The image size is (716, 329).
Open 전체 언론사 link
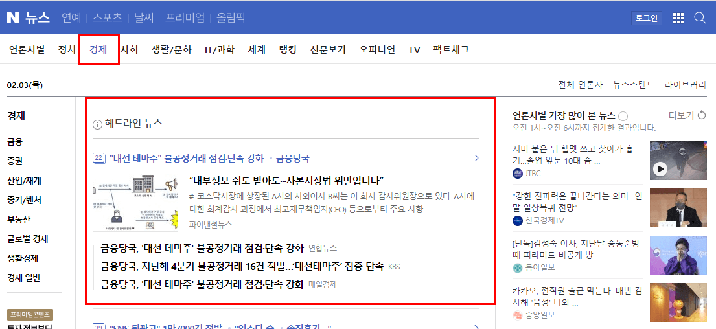[581, 85]
